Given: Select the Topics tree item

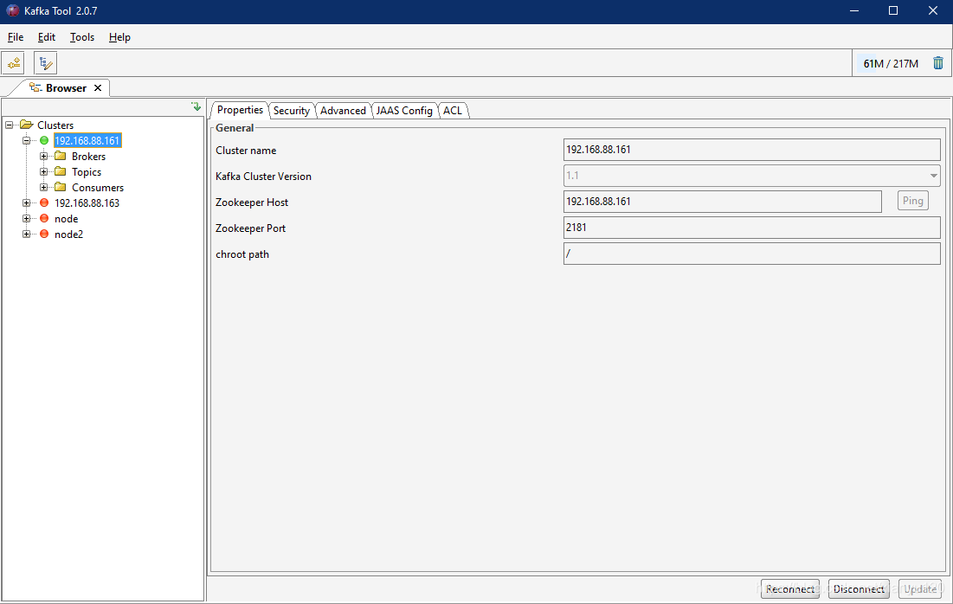Looking at the screenshot, I should [87, 172].
